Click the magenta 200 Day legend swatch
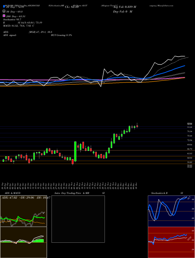The height and width of the screenshot is (258, 195). click(x=4, y=16)
